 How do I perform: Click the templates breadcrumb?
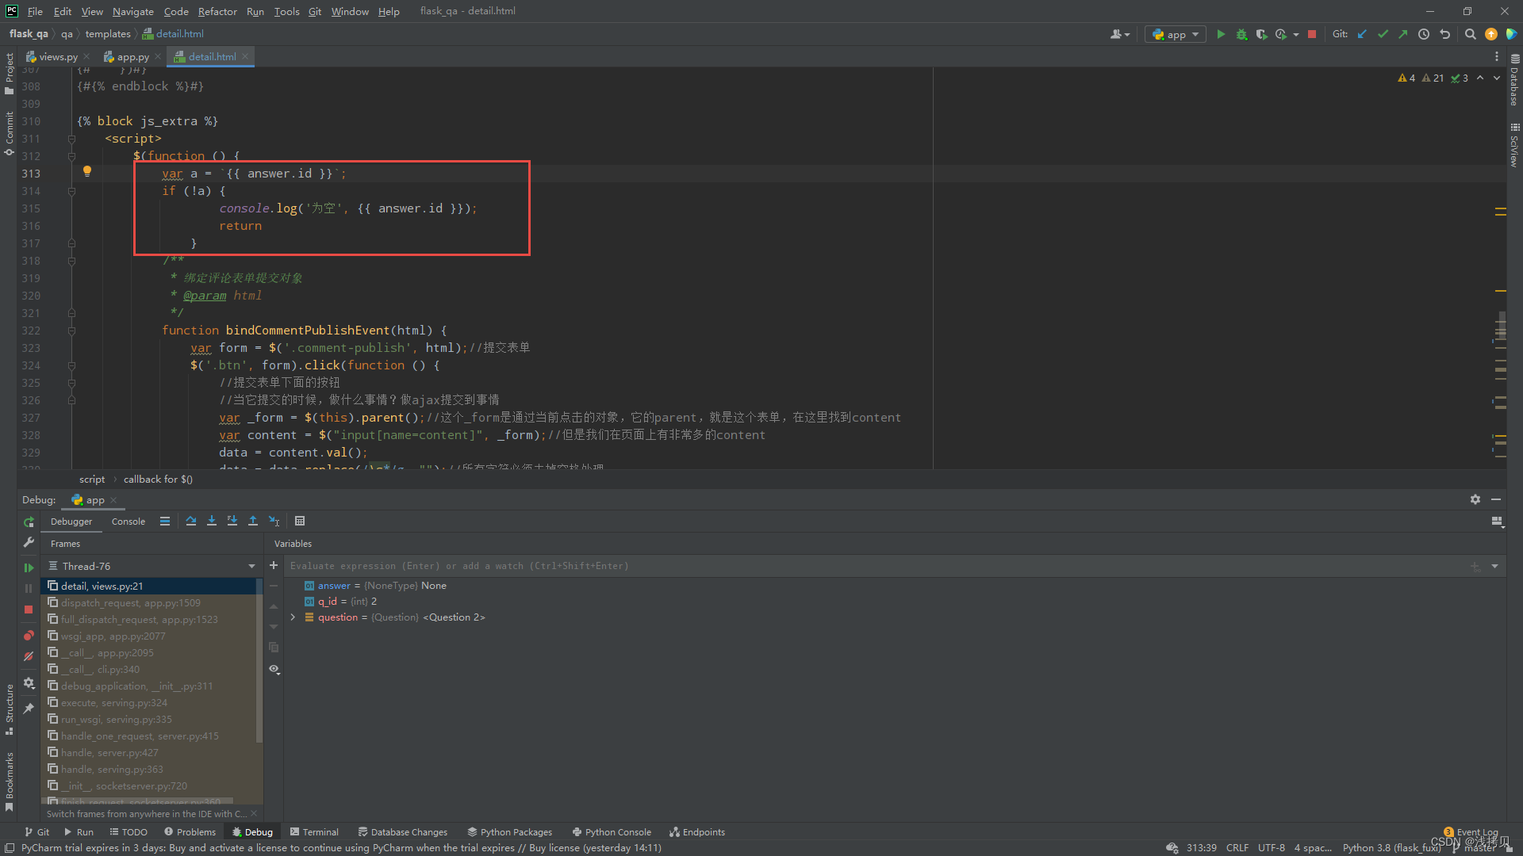(x=108, y=34)
